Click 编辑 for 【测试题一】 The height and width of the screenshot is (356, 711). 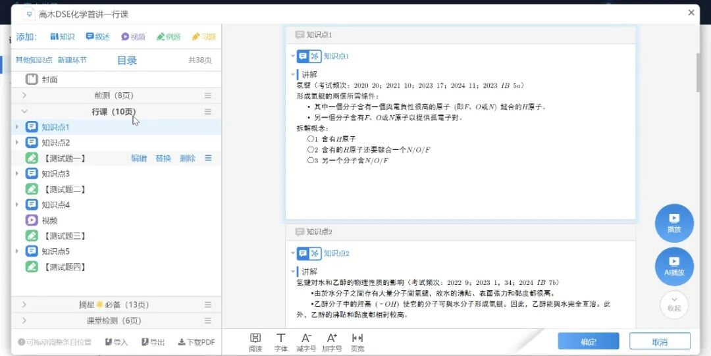139,159
